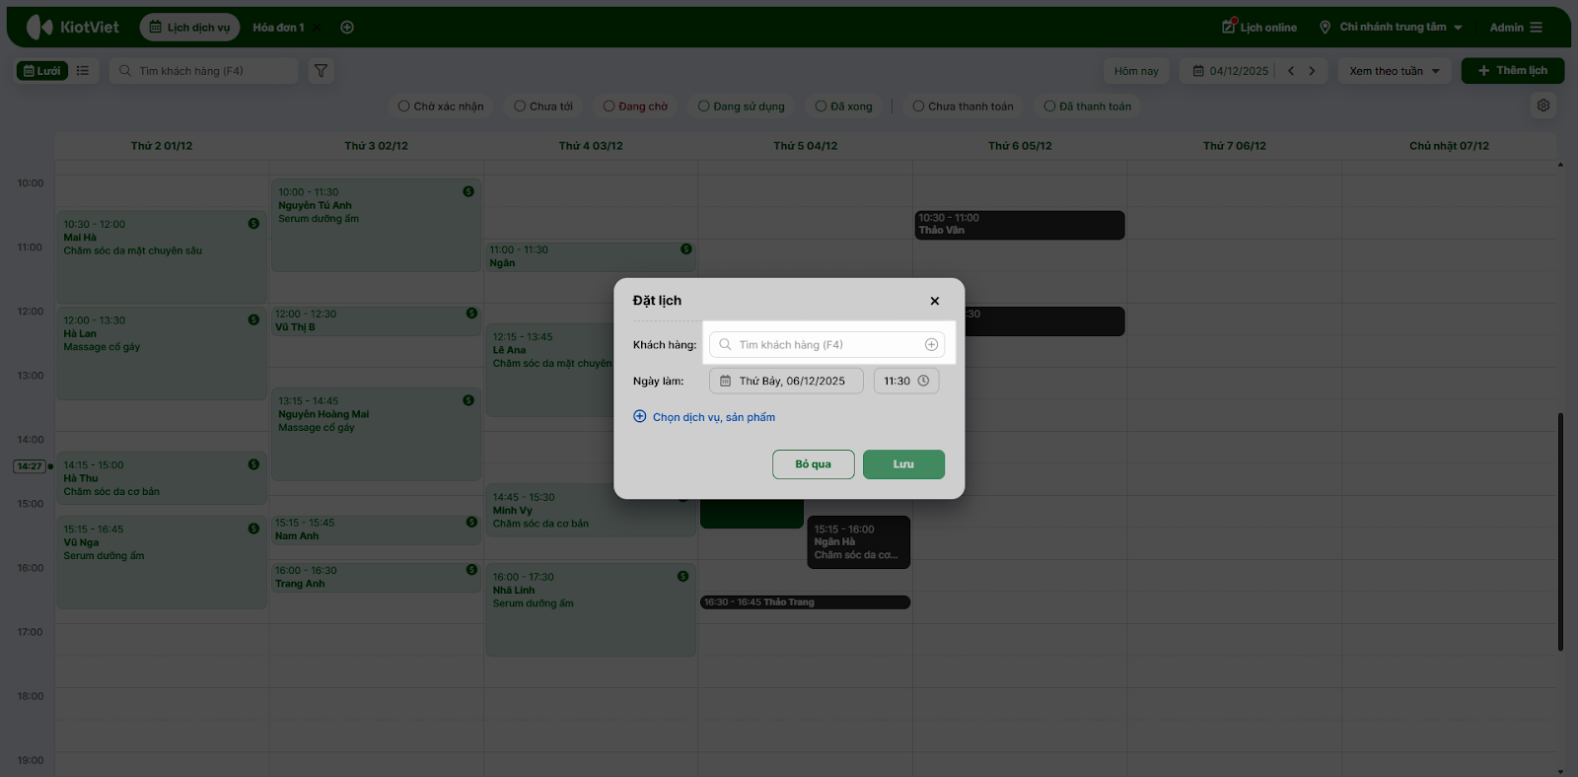
Task: Click search icon in dialog customer field
Action: click(725, 345)
